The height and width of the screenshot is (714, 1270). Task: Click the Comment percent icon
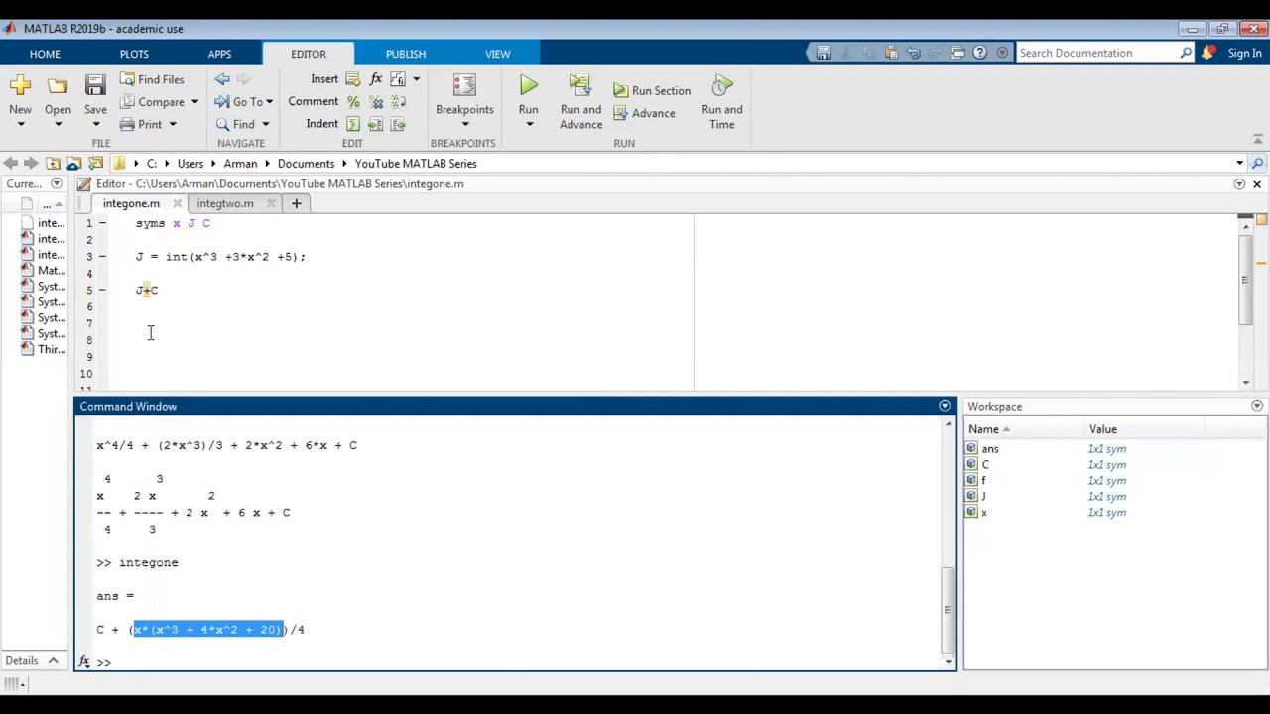353,102
